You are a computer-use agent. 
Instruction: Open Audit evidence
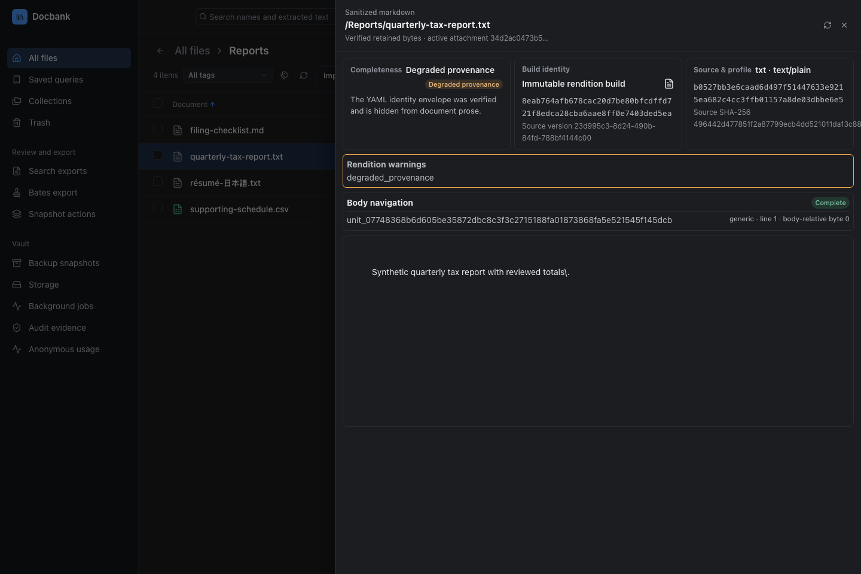[x=69, y=328]
